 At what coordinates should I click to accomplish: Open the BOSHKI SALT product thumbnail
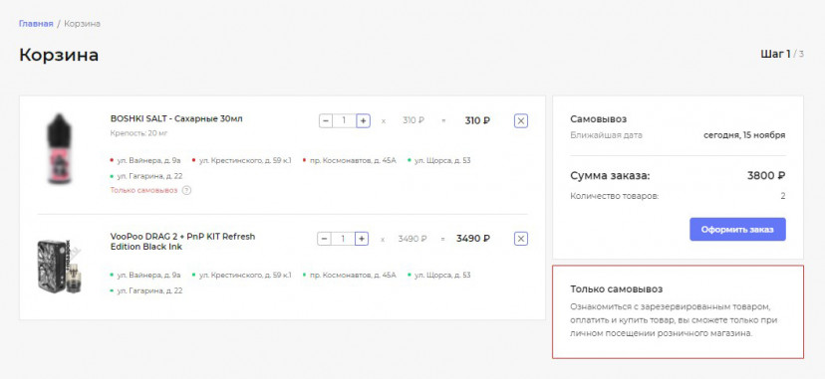[x=60, y=148]
